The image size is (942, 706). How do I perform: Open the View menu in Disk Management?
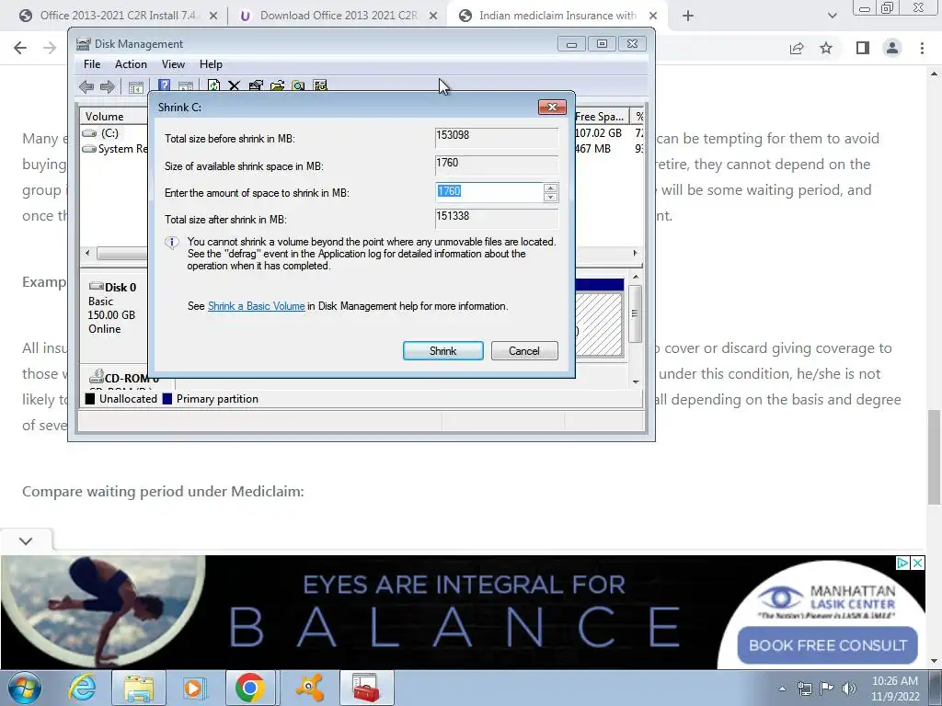[173, 64]
